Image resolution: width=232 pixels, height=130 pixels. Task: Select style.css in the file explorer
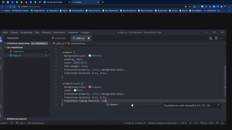[17, 56]
